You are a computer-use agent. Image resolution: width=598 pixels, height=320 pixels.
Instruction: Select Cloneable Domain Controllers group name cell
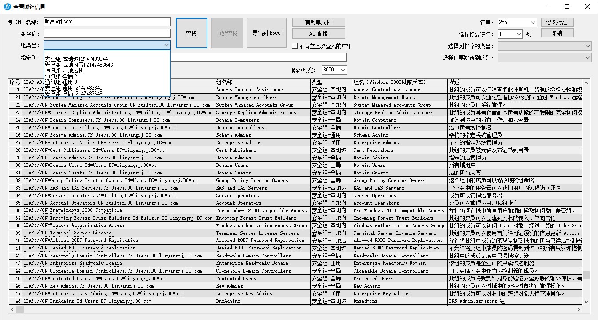click(x=262, y=271)
